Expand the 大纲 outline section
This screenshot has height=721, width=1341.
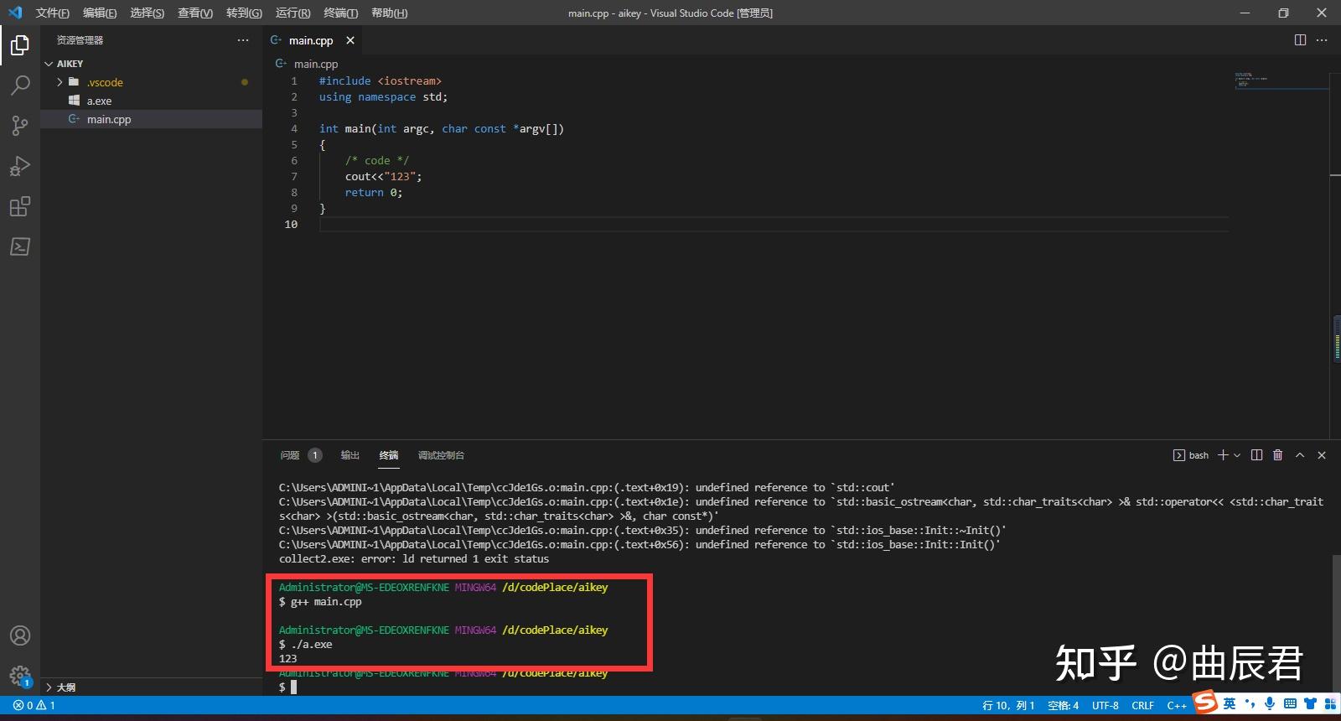[x=151, y=687]
